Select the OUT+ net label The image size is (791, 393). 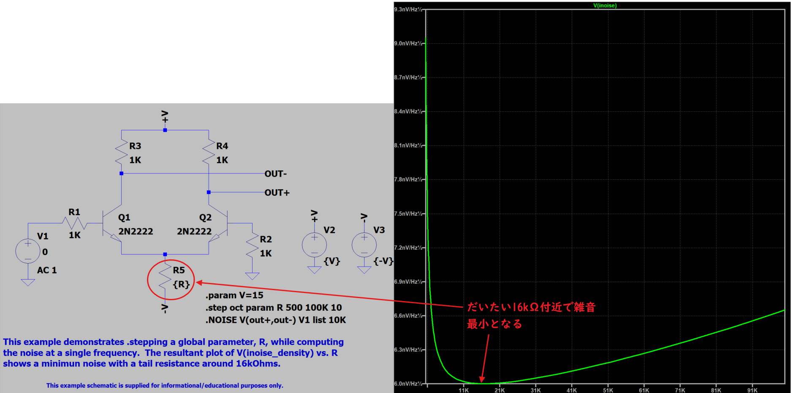[x=277, y=192]
